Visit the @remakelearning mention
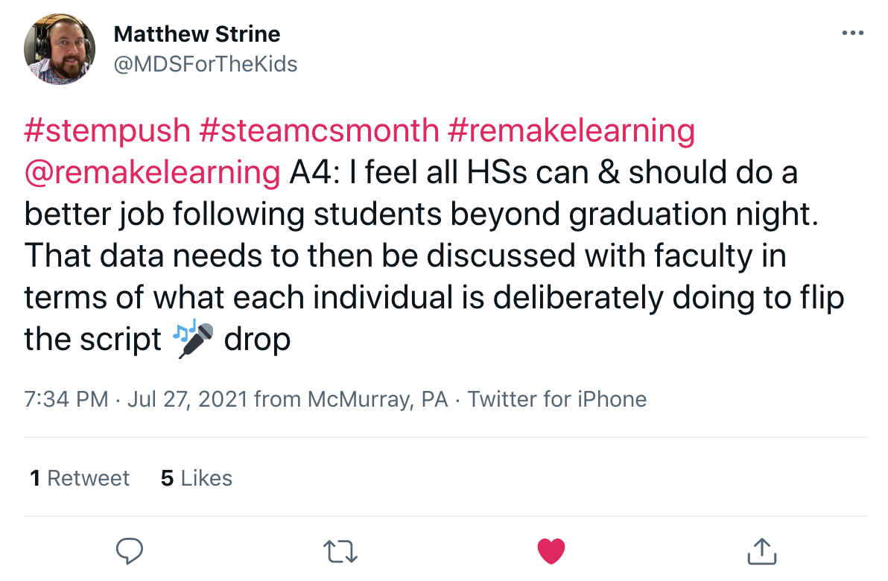 pyautogui.click(x=152, y=173)
